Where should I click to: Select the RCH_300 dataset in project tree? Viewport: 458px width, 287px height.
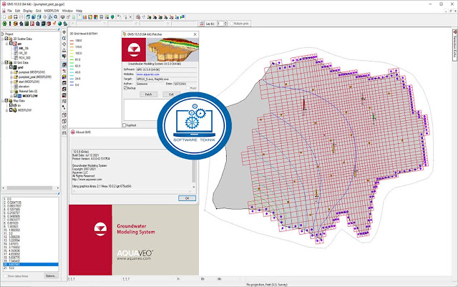[x=24, y=58]
